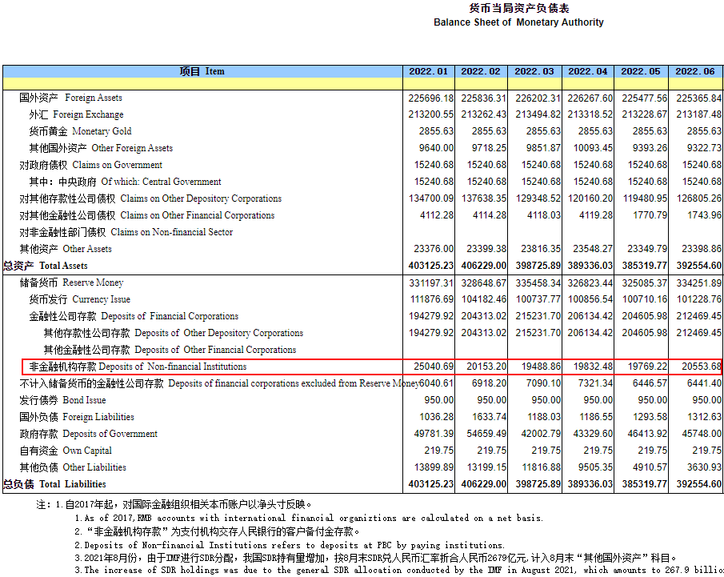Click the 2022.04 column header
This screenshot has height=577, width=724.
[x=588, y=71]
